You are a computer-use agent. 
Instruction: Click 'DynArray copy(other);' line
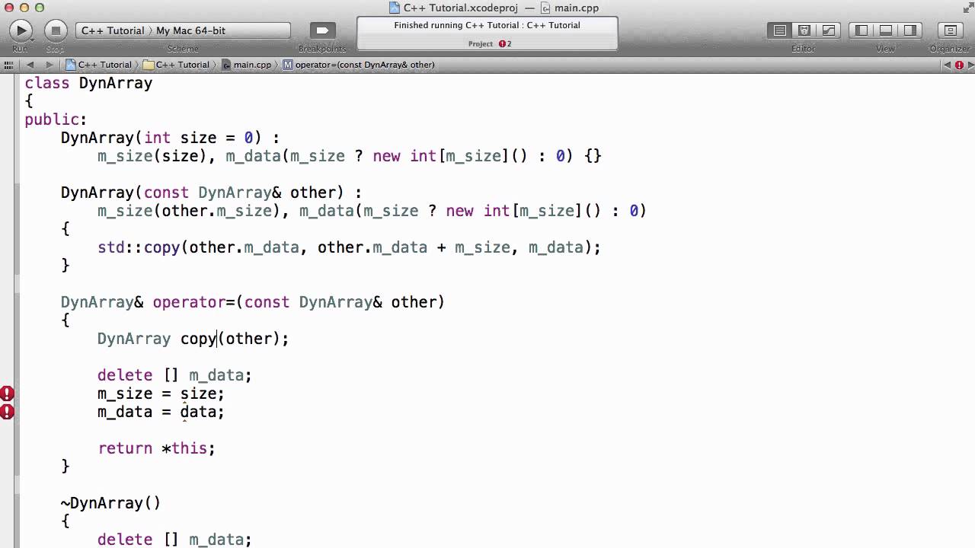193,339
